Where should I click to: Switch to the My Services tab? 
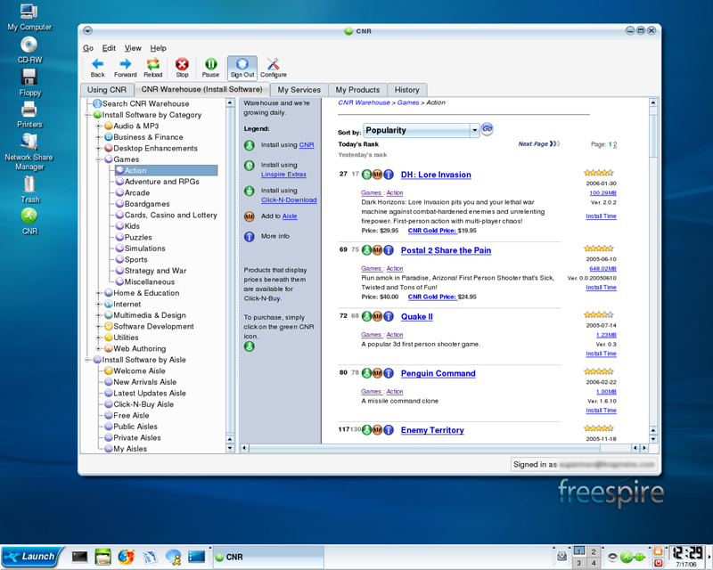point(299,90)
